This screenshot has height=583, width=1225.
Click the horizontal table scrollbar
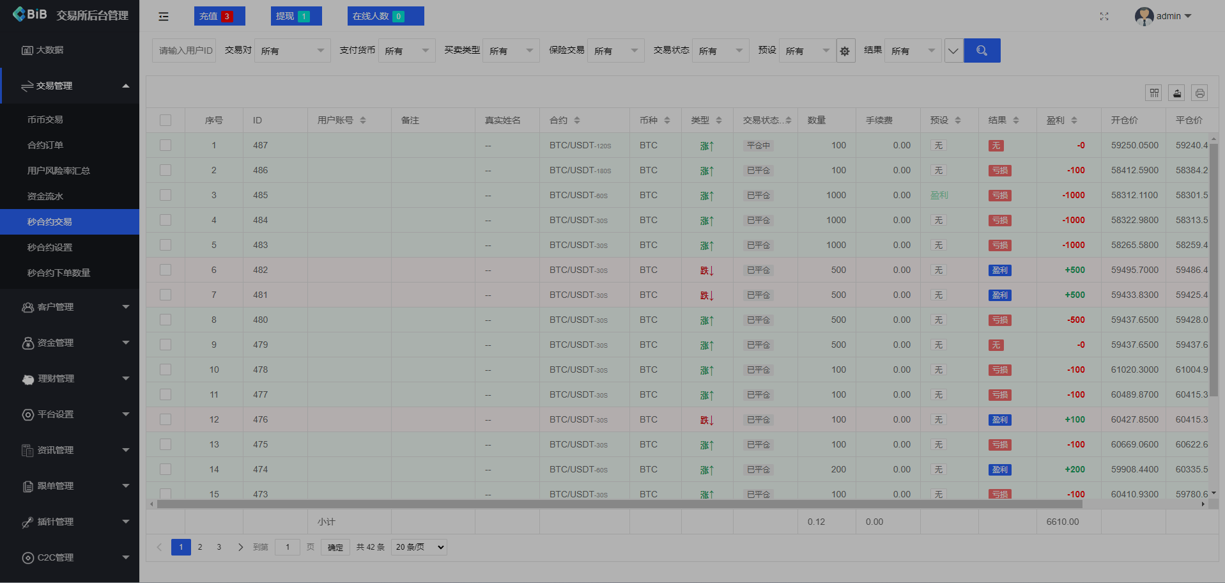[x=619, y=504]
